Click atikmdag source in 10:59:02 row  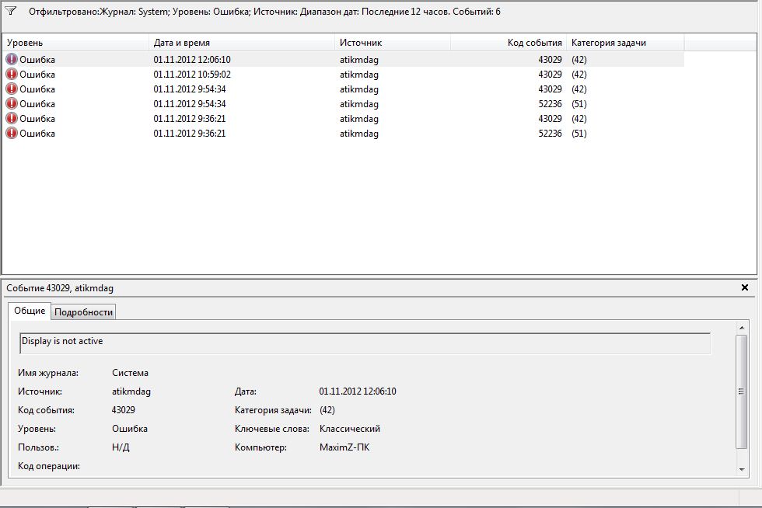coord(359,75)
